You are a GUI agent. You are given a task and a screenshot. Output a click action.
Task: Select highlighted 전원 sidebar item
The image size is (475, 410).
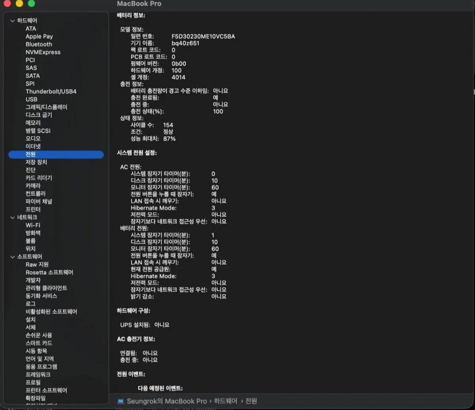pyautogui.click(x=56, y=154)
